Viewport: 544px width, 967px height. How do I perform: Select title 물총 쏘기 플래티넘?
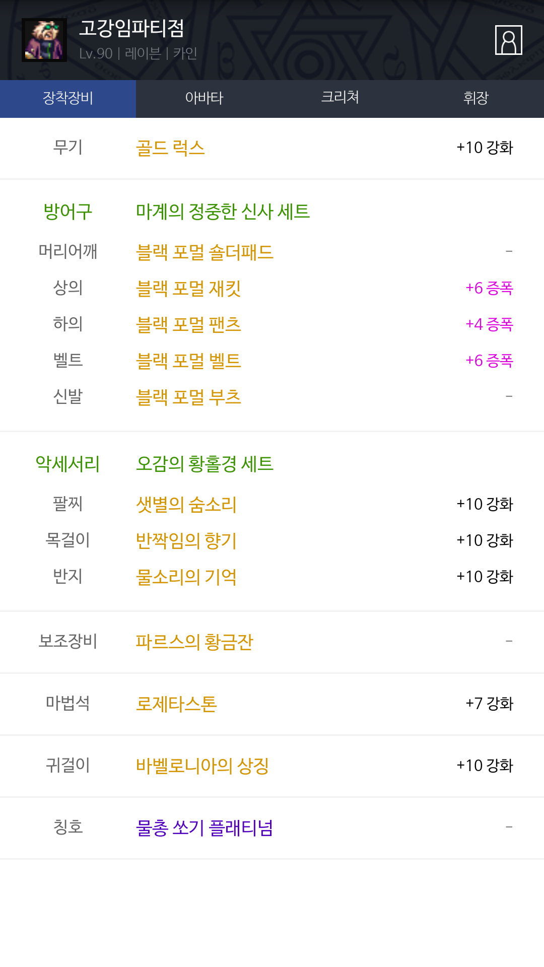[x=205, y=827]
